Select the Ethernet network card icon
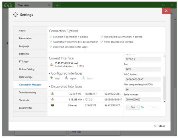Screen dimensions: 178x138 click(x=52, y=105)
